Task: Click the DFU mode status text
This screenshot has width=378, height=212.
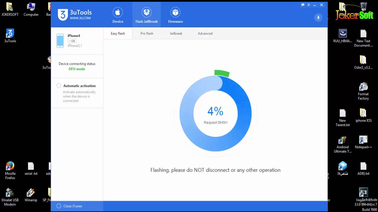Action: click(77, 69)
